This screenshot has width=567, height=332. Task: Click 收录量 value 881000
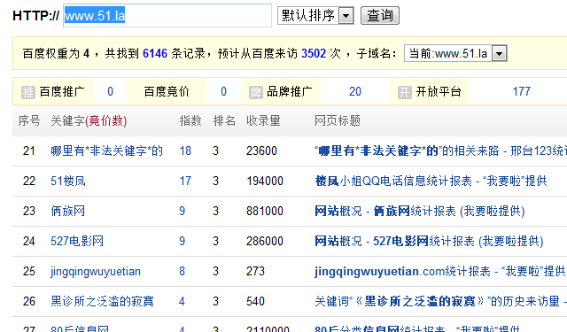(x=265, y=211)
